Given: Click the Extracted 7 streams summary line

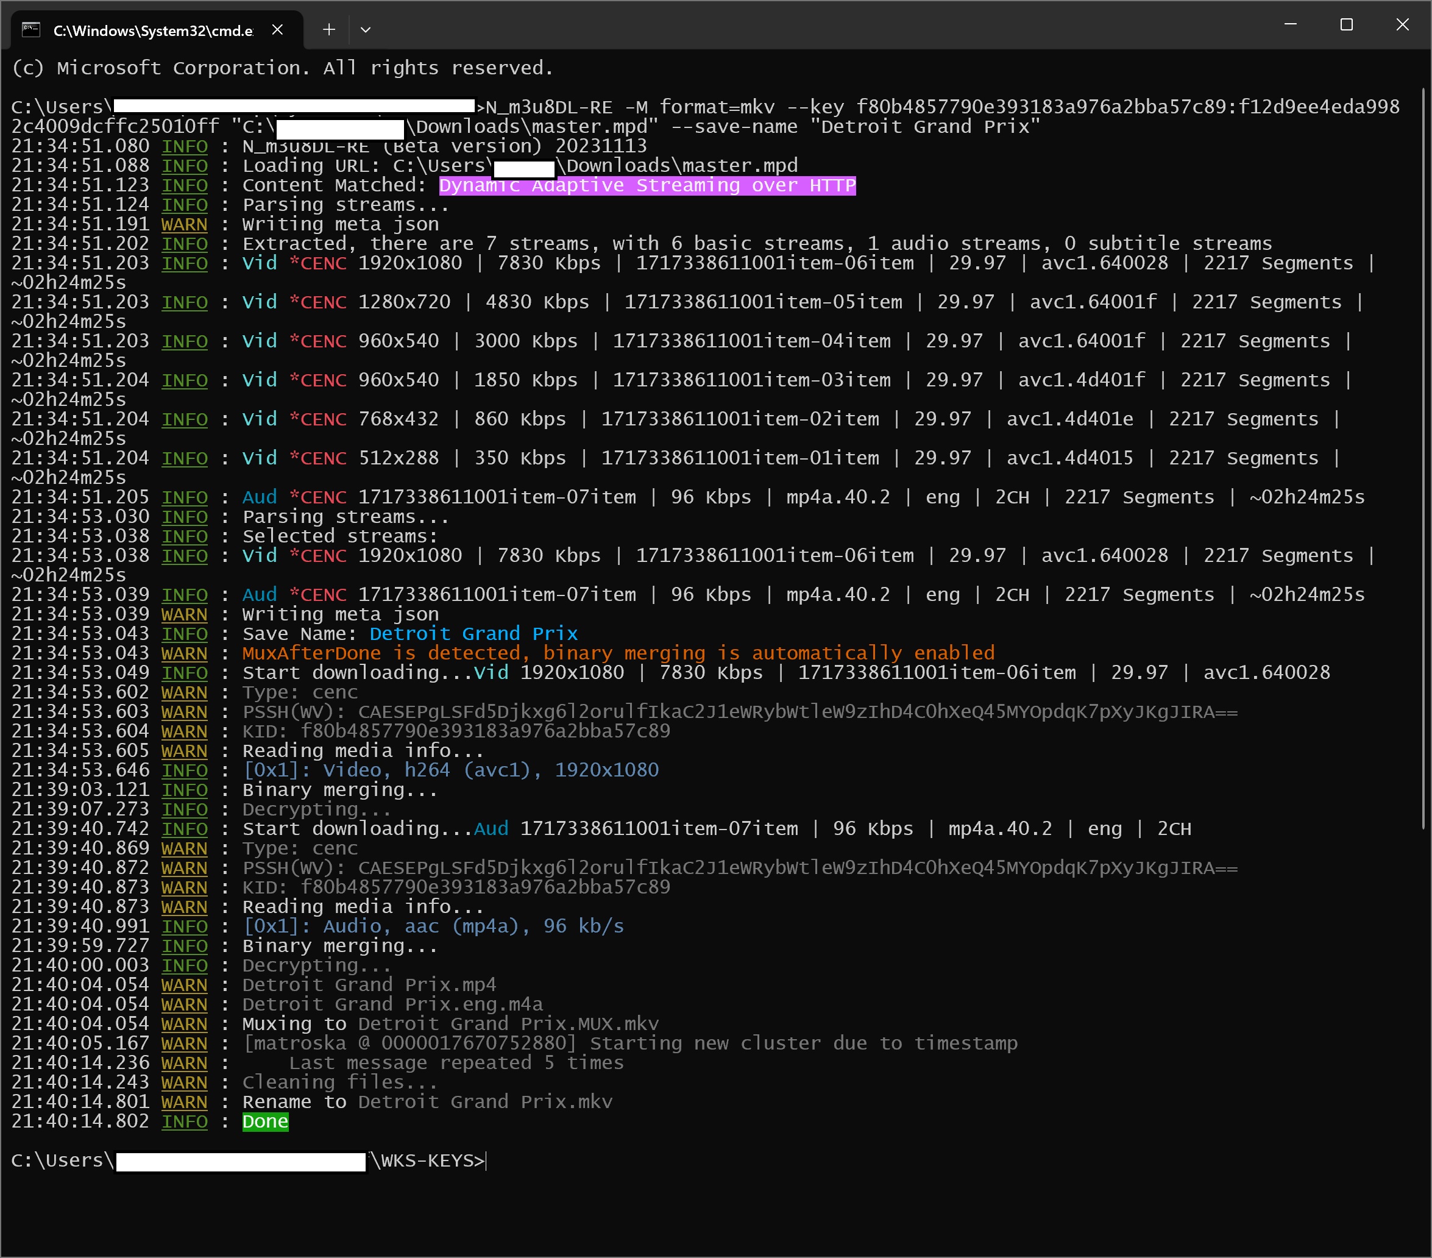Looking at the screenshot, I should [757, 244].
